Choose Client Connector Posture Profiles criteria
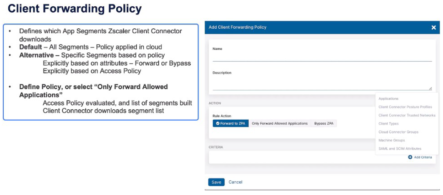The height and width of the screenshot is (195, 443). tap(405, 107)
